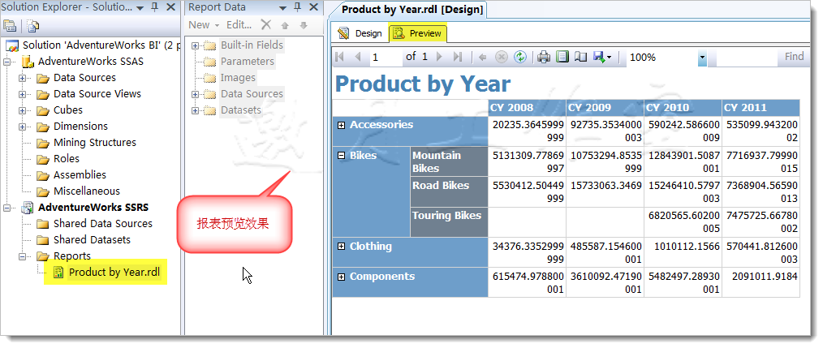Screen dimensions: 823x348
Task: Click move down arrow in Report Data
Action: click(303, 25)
